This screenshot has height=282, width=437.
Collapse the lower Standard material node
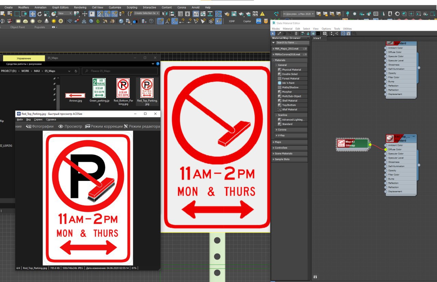click(x=413, y=136)
